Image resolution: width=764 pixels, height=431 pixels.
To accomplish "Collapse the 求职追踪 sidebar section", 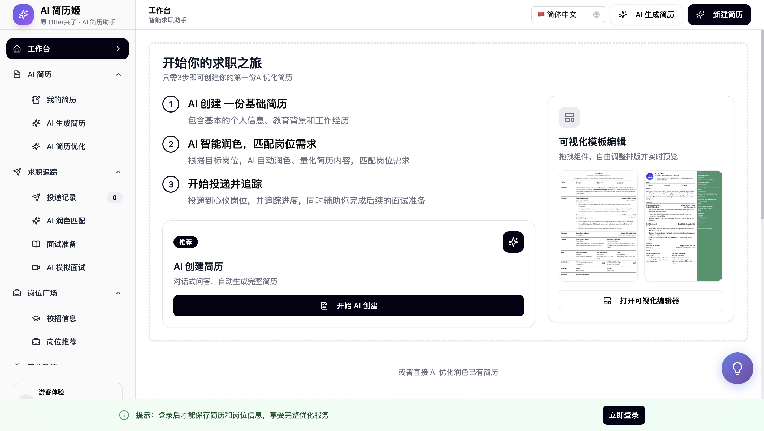I will [x=118, y=172].
